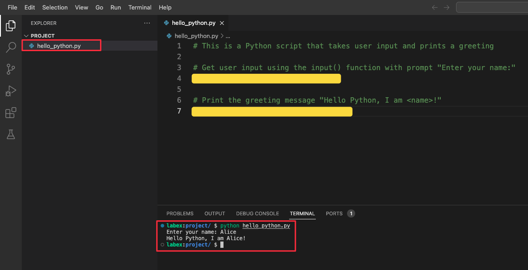This screenshot has width=528, height=270.
Task: Open the Terminal menu
Action: coord(140,7)
